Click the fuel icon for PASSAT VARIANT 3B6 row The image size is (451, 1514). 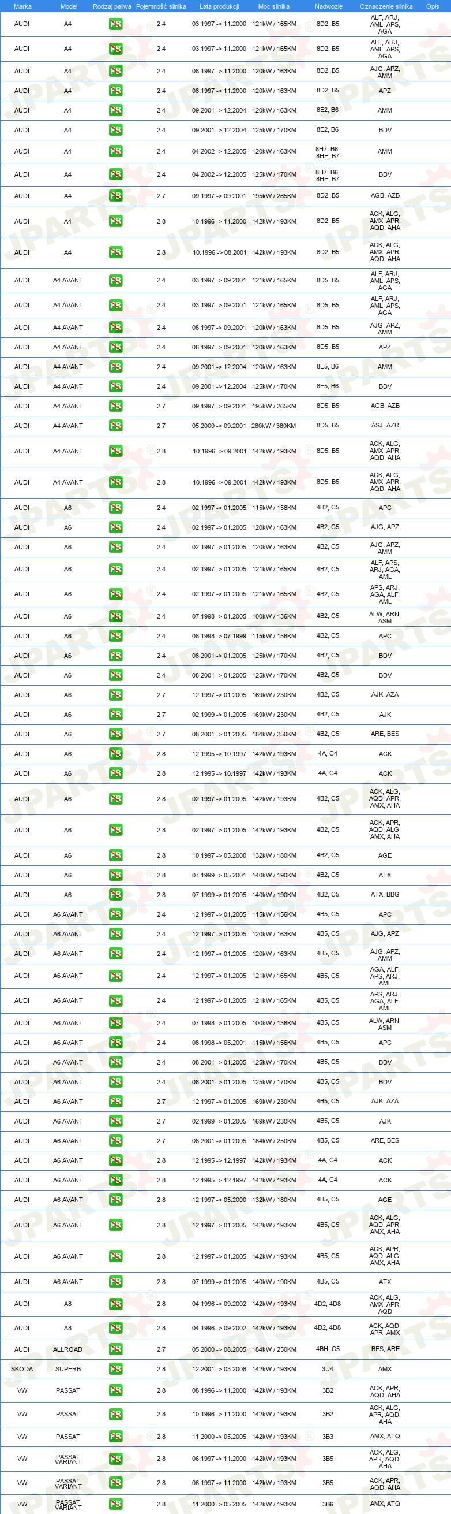click(115, 1504)
